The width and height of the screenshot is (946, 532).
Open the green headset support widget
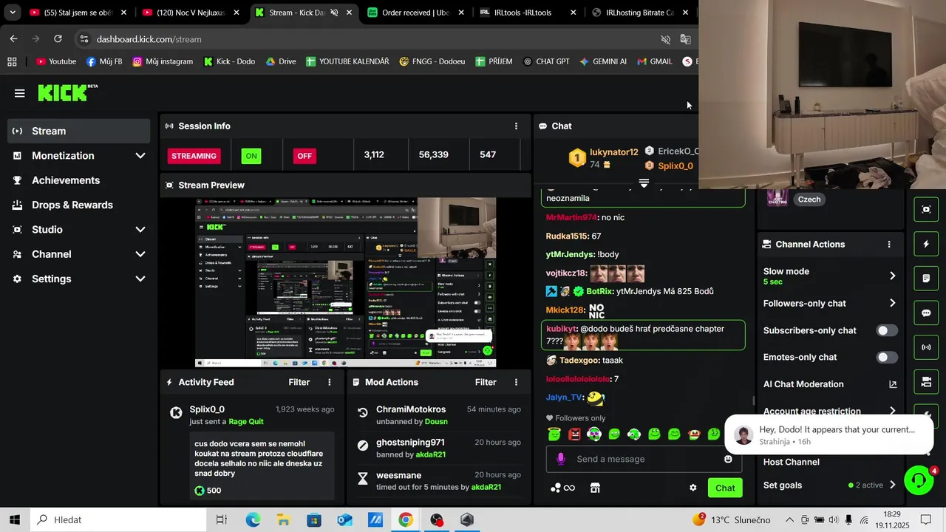[x=919, y=480]
